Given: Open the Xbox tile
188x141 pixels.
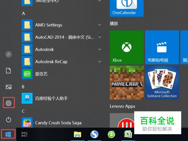Looking at the screenshot, I should pyautogui.click(x=127, y=47).
